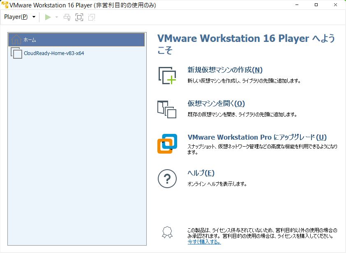Maximize the VMware Player window
The image size is (346, 253).
pos(316,5)
